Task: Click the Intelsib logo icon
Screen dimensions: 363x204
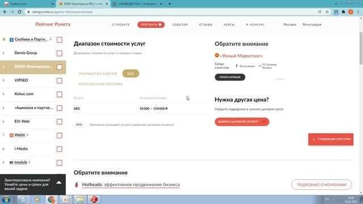Action: pos(11,163)
